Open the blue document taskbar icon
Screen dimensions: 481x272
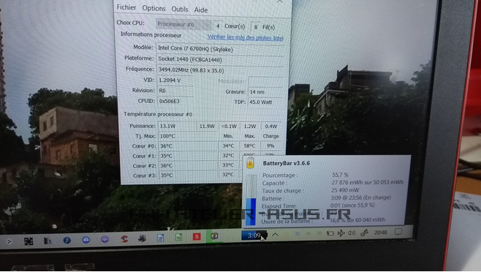pos(160,238)
